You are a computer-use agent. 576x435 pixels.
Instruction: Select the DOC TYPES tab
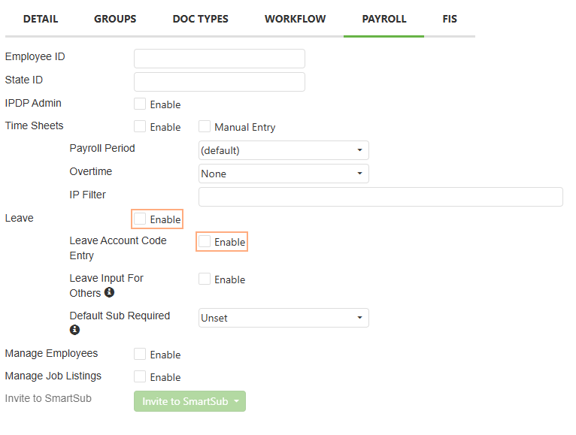201,19
